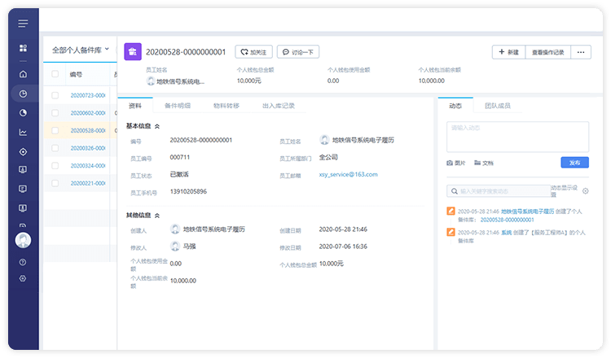Open the three-dots more actions menu
611x358 pixels.
coord(581,52)
